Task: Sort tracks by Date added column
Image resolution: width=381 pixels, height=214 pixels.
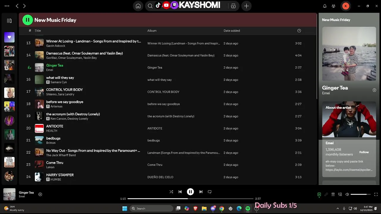Action: (232, 31)
